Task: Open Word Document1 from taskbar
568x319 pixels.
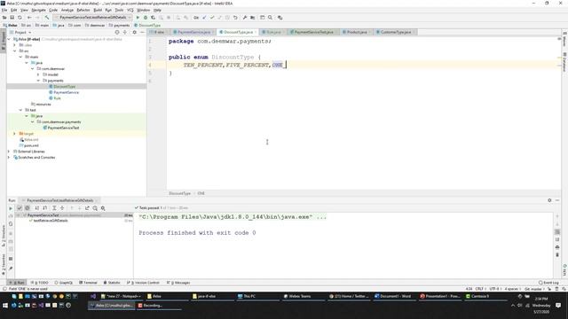Action: click(395, 296)
